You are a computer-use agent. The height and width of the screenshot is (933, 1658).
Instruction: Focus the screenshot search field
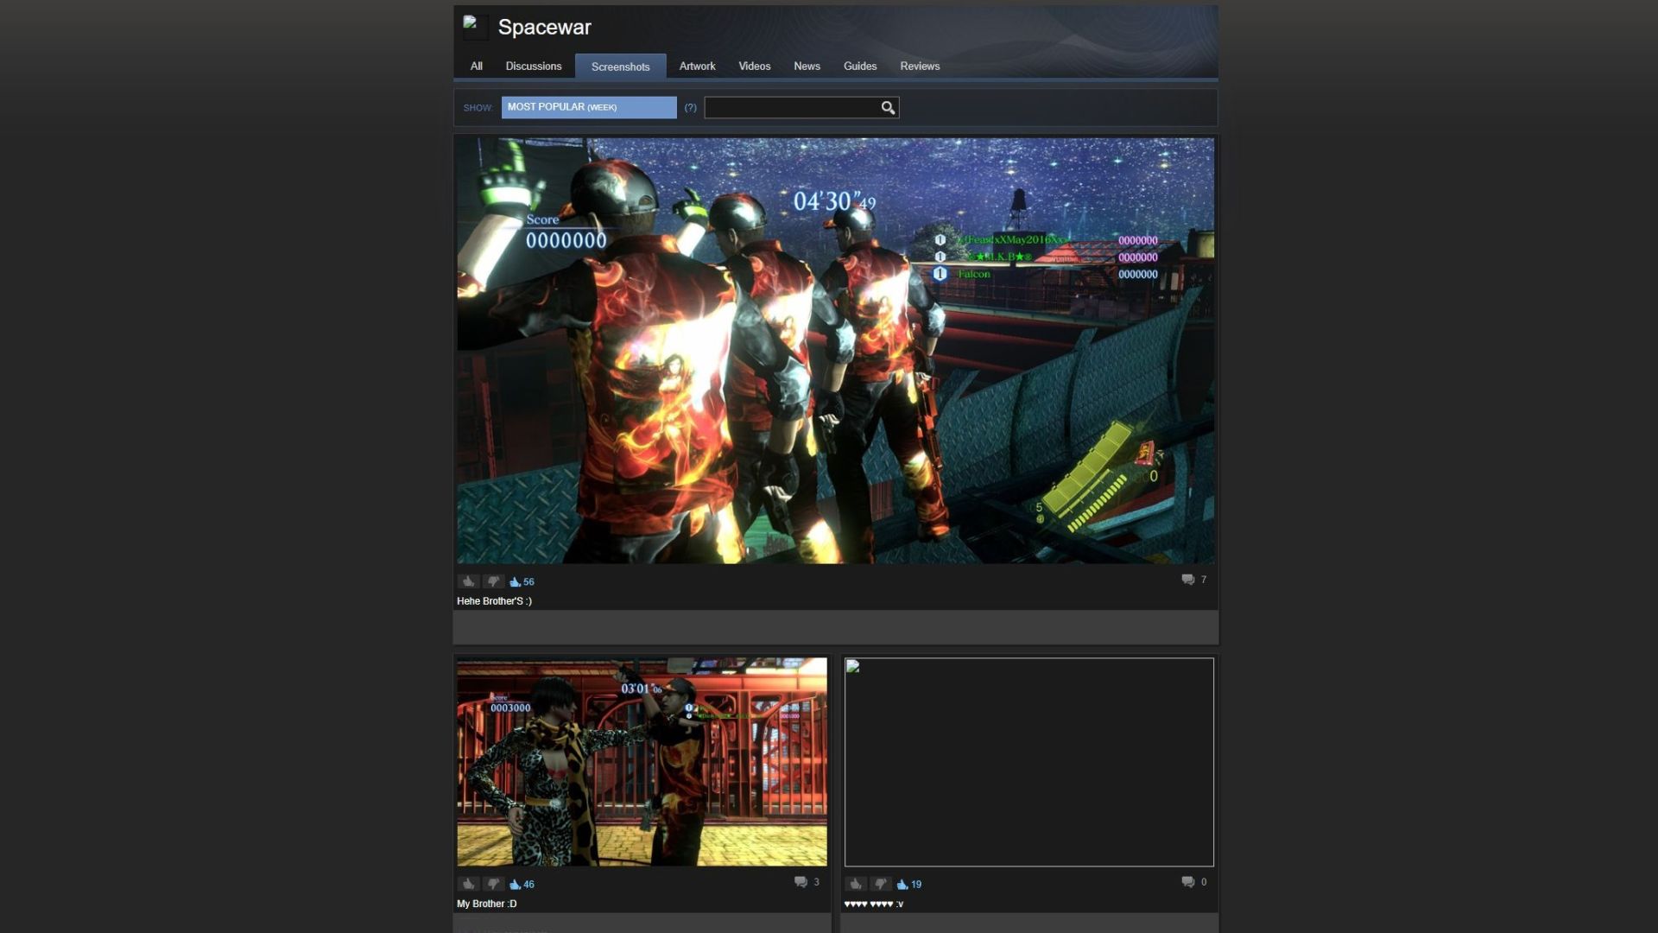[x=791, y=107]
